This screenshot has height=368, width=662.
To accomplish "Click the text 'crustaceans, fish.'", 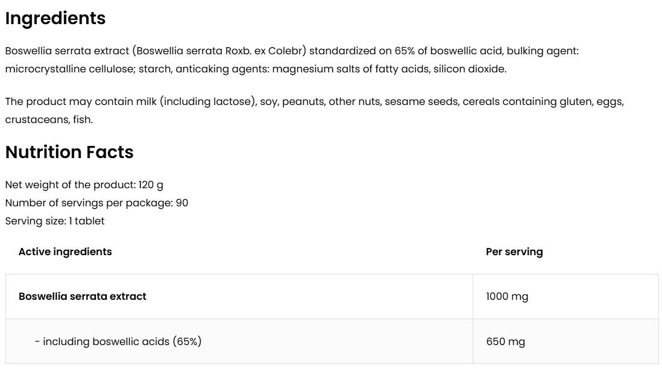I will pos(49,119).
